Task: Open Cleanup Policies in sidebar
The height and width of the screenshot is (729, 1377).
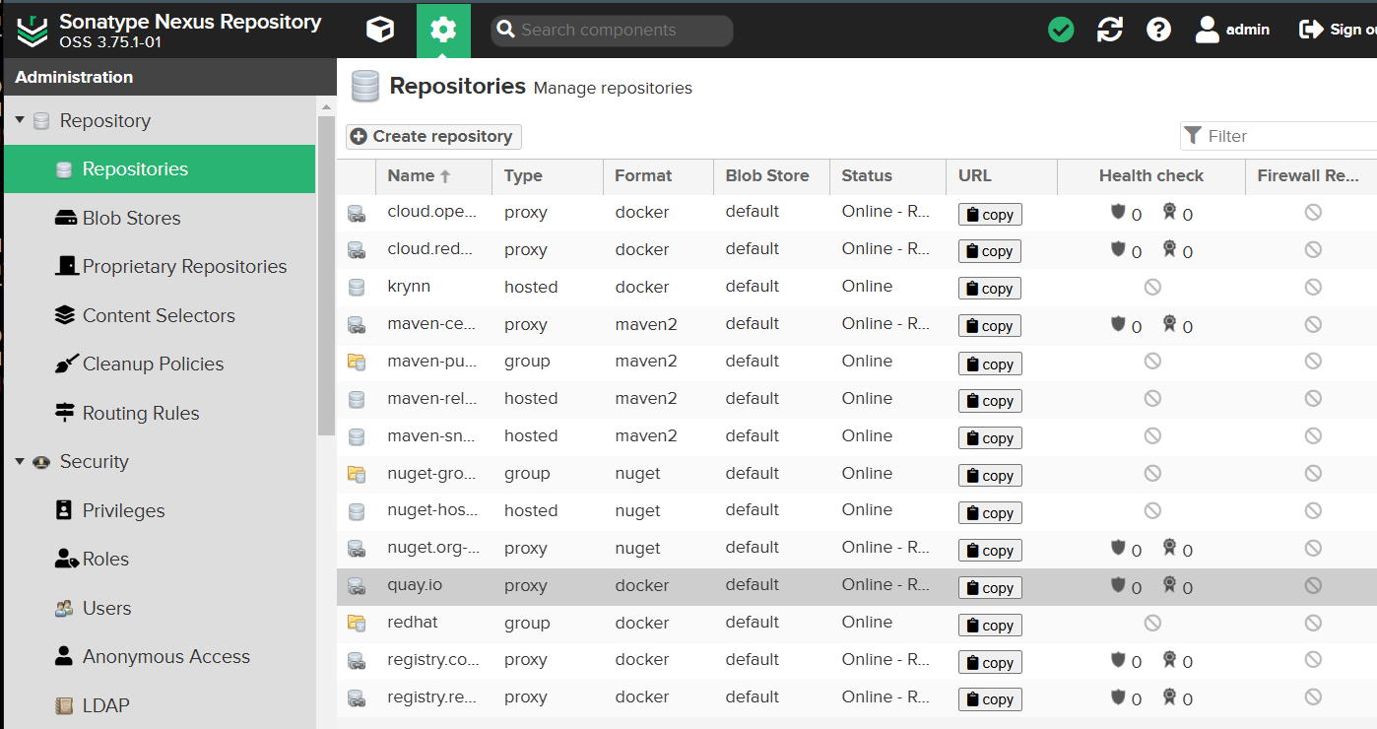Action: 153,364
